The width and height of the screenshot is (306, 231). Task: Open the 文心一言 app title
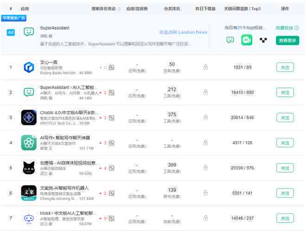tap(49, 62)
